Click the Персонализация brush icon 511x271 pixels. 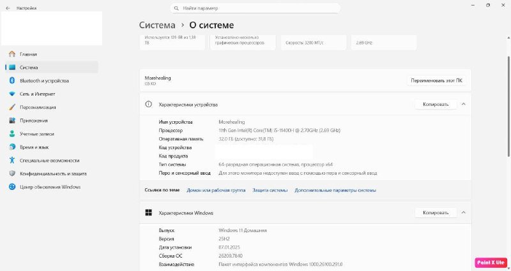[12, 107]
